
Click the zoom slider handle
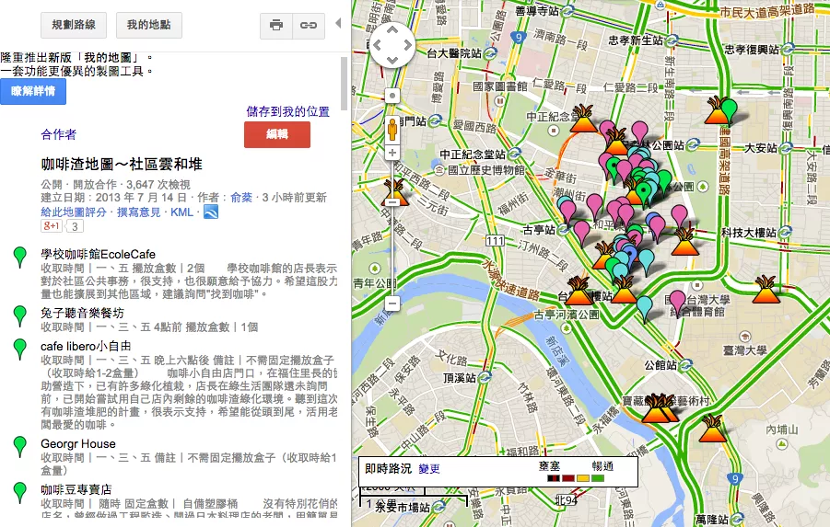click(x=392, y=202)
